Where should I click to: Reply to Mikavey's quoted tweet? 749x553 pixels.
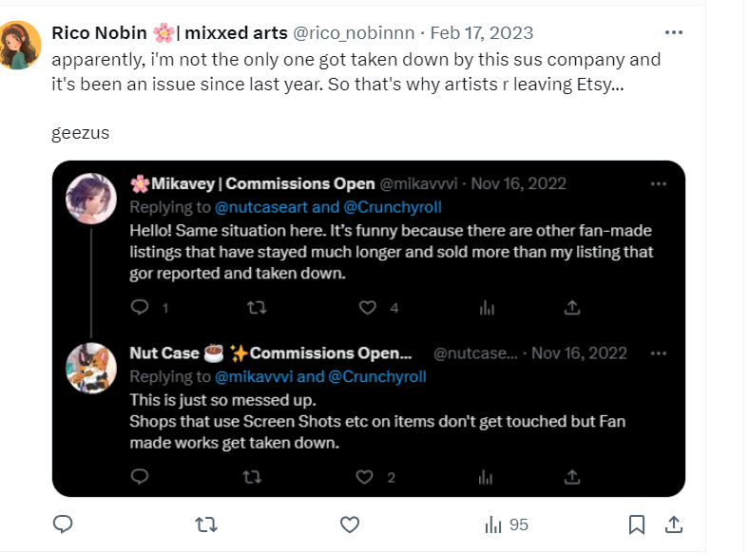tap(140, 308)
